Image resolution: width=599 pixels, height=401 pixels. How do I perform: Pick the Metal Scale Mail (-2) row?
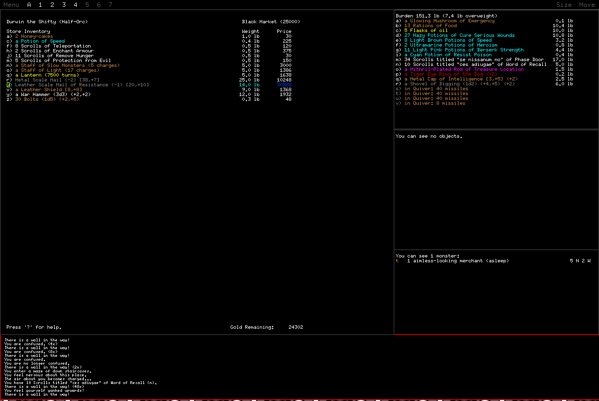click(149, 80)
